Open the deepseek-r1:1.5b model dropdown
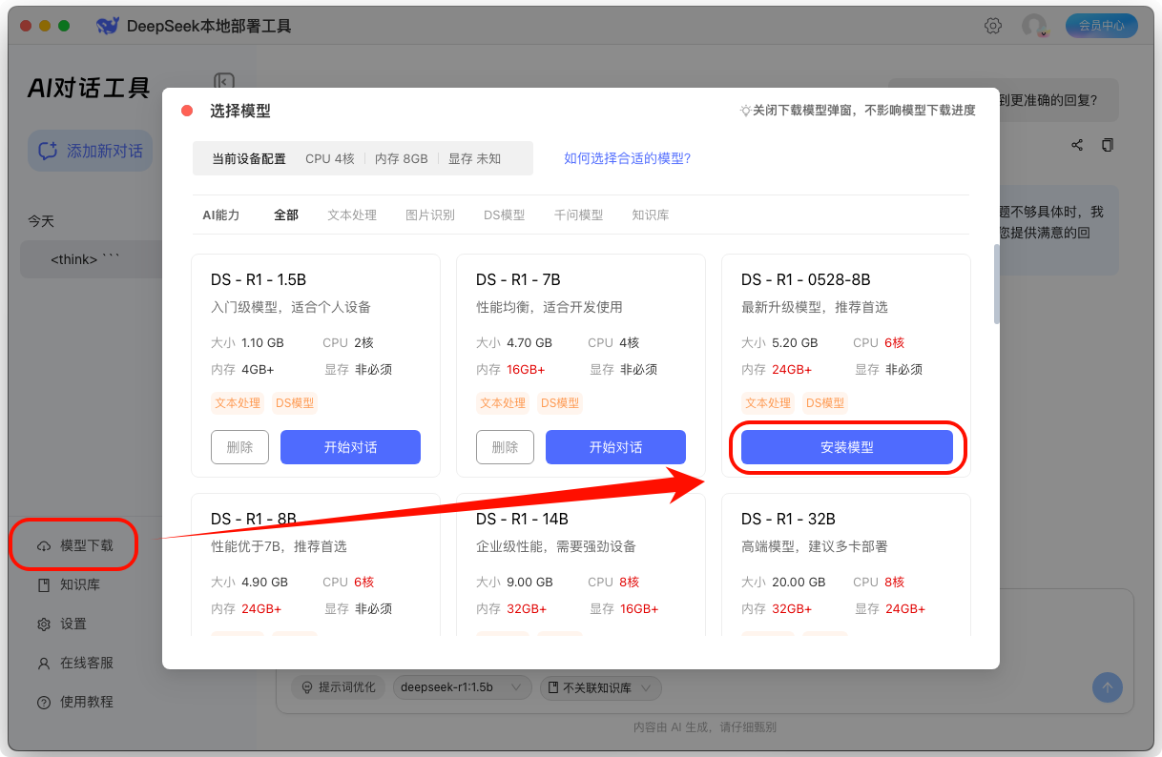Image resolution: width=1162 pixels, height=757 pixels. [x=463, y=687]
